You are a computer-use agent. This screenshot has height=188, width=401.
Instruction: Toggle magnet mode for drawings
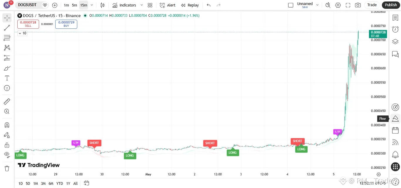click(x=7, y=125)
